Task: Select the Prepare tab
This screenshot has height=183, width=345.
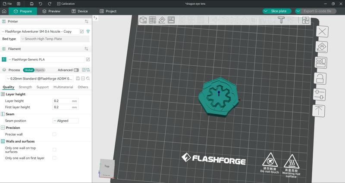Action: pyautogui.click(x=23, y=11)
